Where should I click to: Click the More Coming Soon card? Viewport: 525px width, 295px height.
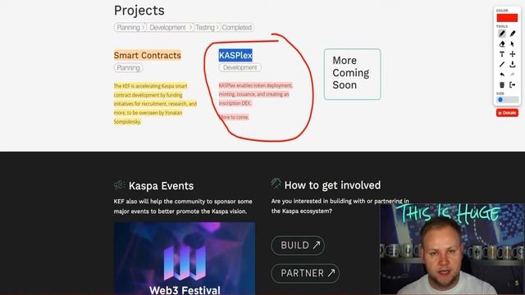352,75
